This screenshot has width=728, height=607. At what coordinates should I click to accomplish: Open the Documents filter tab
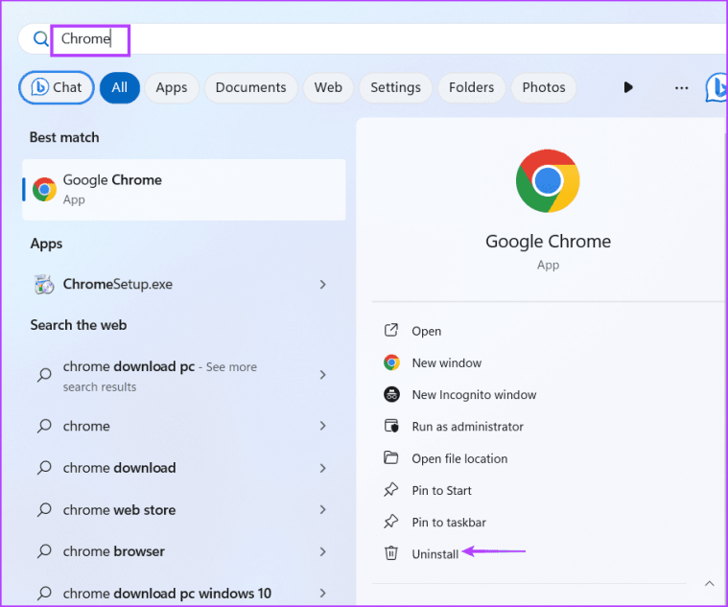[250, 87]
